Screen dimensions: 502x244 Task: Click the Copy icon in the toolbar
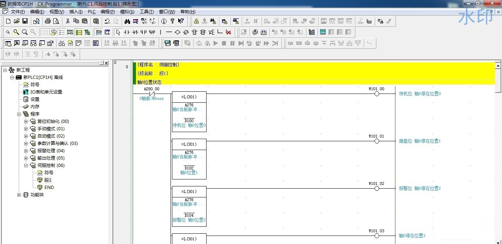[76, 21]
